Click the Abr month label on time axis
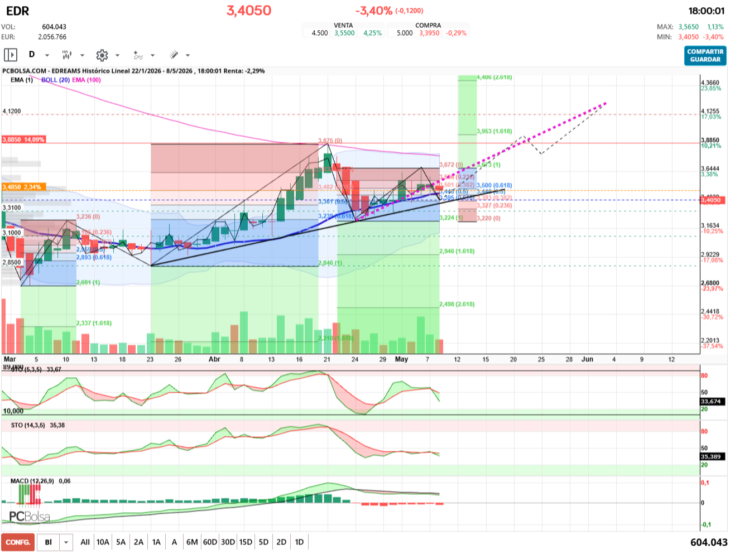735x554 pixels. tap(214, 359)
